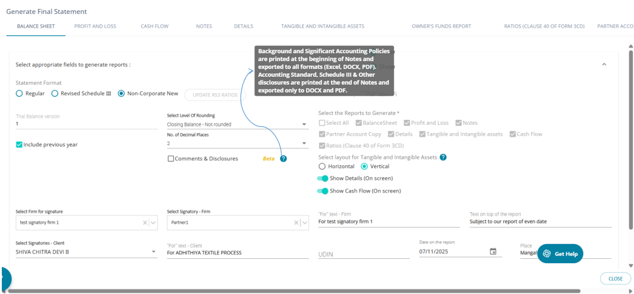Click the UDIN input field

coord(364,253)
